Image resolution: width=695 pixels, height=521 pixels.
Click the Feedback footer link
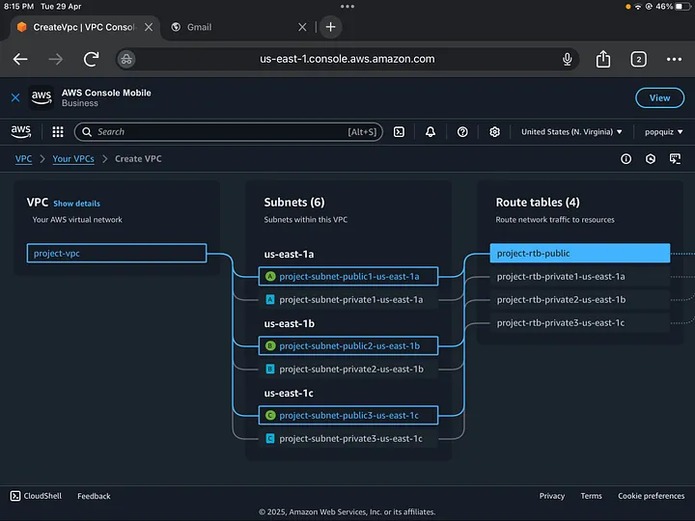(x=94, y=496)
